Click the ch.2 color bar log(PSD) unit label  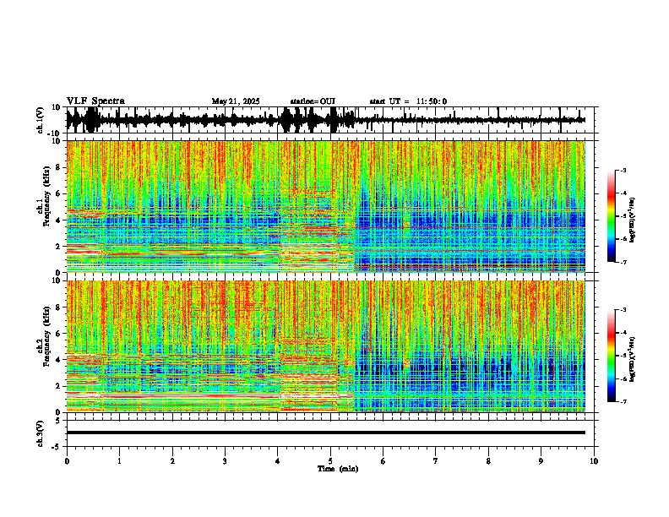[x=633, y=359]
